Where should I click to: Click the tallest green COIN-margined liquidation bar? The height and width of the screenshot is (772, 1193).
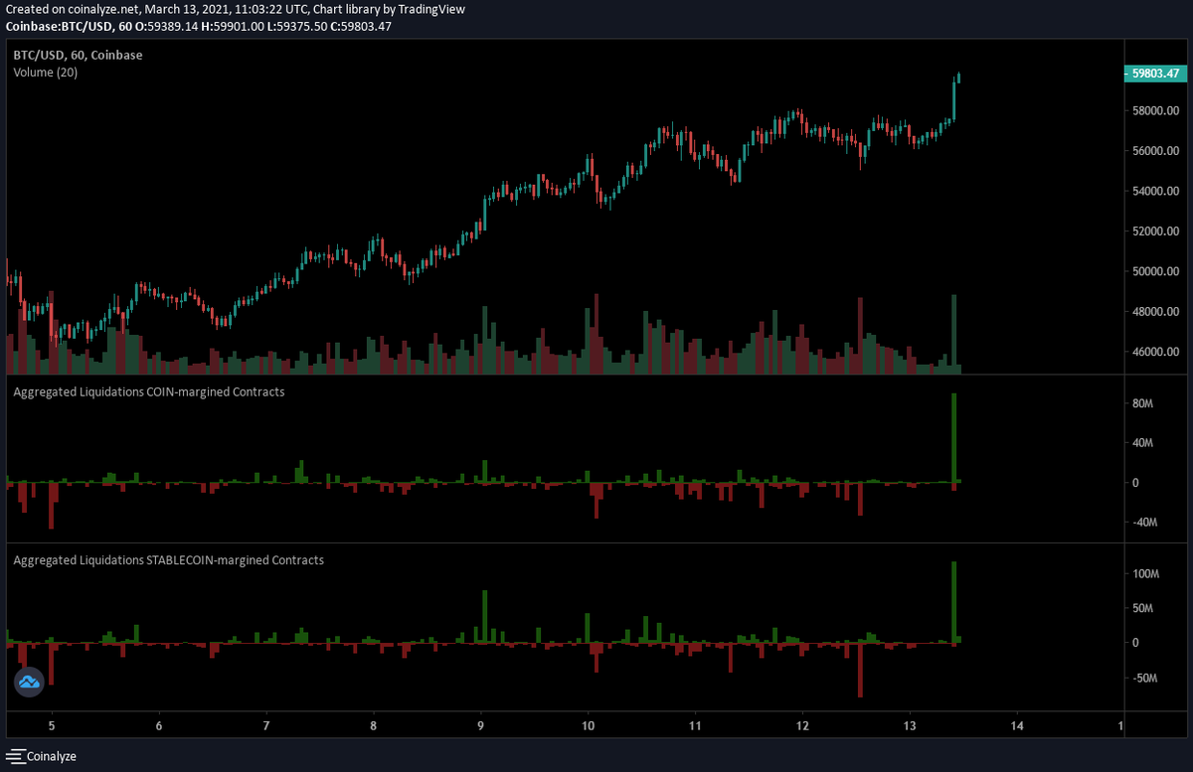click(953, 438)
